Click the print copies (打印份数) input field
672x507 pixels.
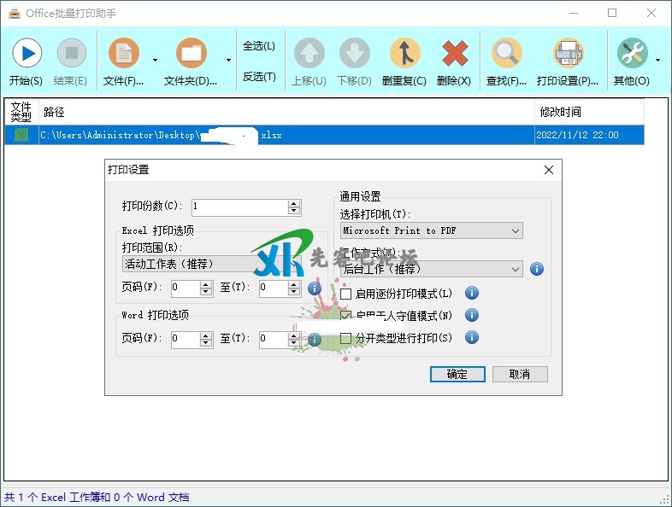239,207
